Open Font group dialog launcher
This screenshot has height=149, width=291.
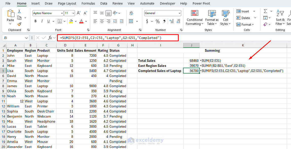click(88, 30)
